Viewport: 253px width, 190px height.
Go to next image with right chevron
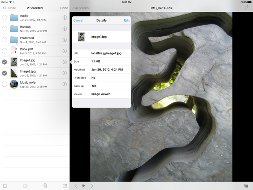(x=92, y=186)
